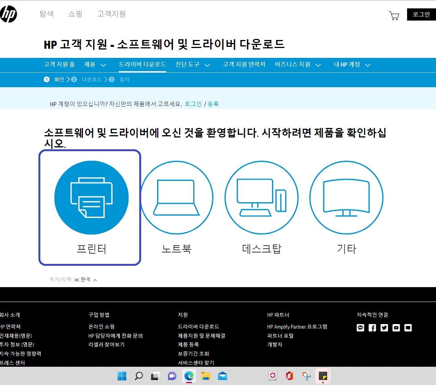Select the 기타 (Other) category icon
The image size is (436, 385).
click(346, 198)
